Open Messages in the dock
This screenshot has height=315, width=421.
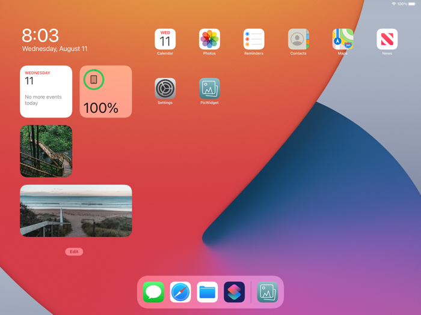coord(153,292)
